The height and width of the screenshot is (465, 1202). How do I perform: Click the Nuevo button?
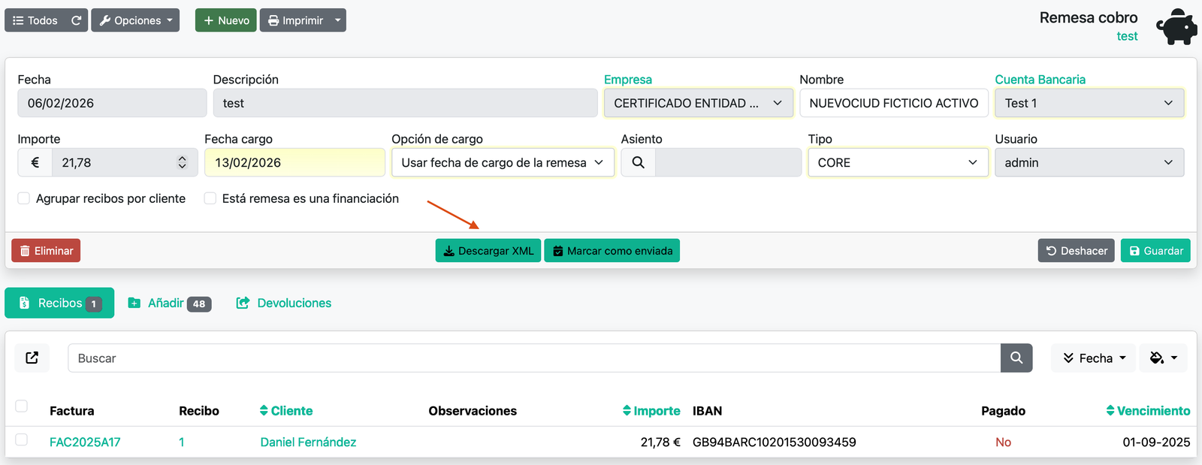tap(225, 20)
